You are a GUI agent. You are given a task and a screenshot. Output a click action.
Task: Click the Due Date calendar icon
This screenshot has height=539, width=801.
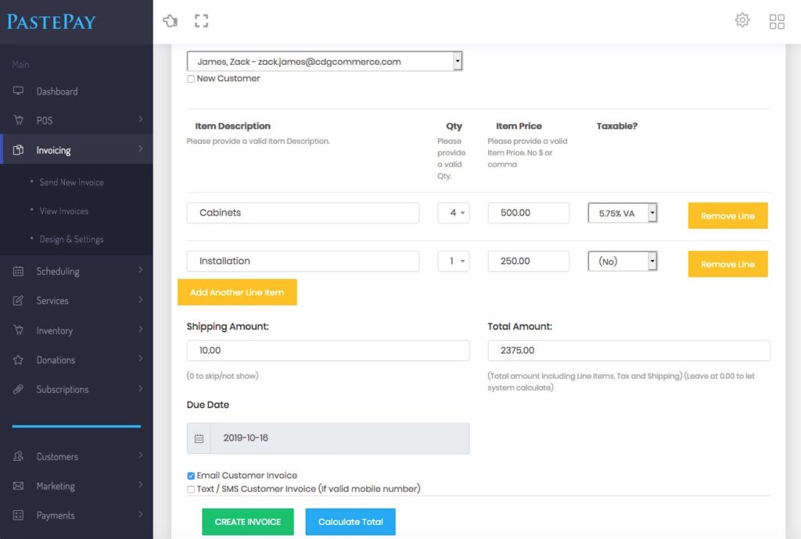pyautogui.click(x=199, y=438)
